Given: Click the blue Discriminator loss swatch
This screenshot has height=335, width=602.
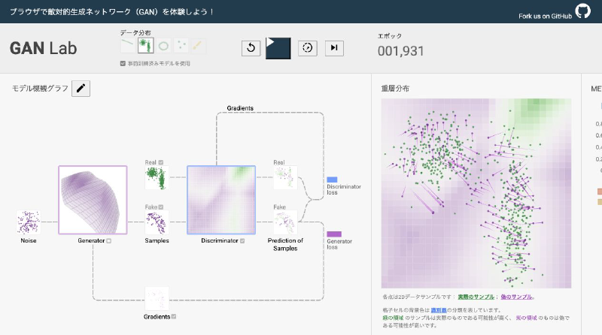Looking at the screenshot, I should (332, 180).
